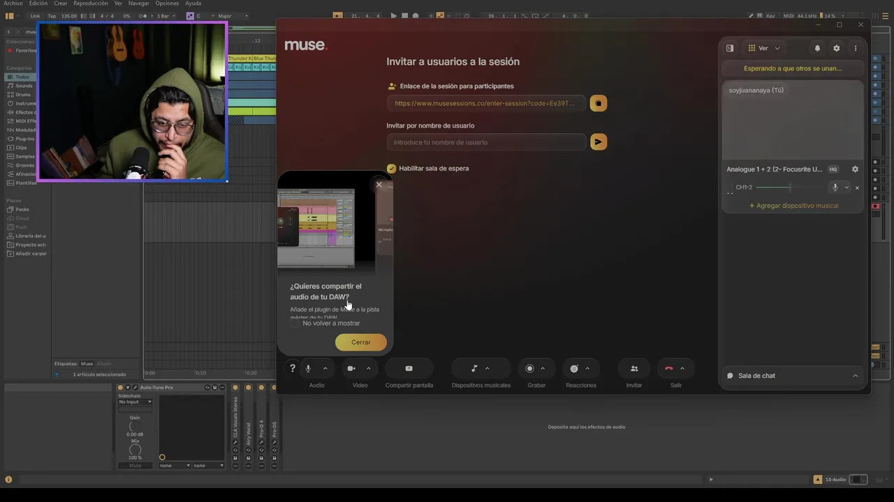Open the notifications bell in Muse
894x502 pixels.
(x=817, y=48)
